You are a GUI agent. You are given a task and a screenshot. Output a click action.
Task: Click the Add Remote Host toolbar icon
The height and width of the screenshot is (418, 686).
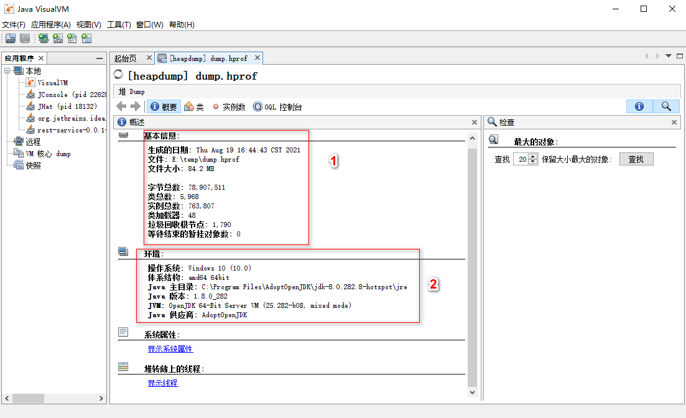44,39
